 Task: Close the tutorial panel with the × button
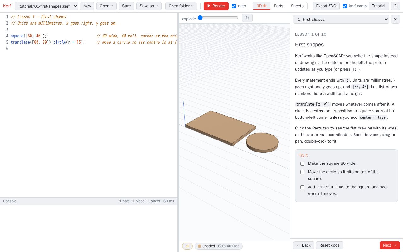point(395,19)
